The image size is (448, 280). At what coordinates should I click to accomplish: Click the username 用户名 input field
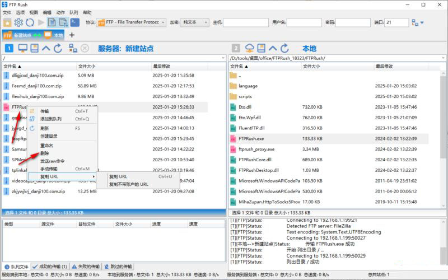click(x=304, y=22)
